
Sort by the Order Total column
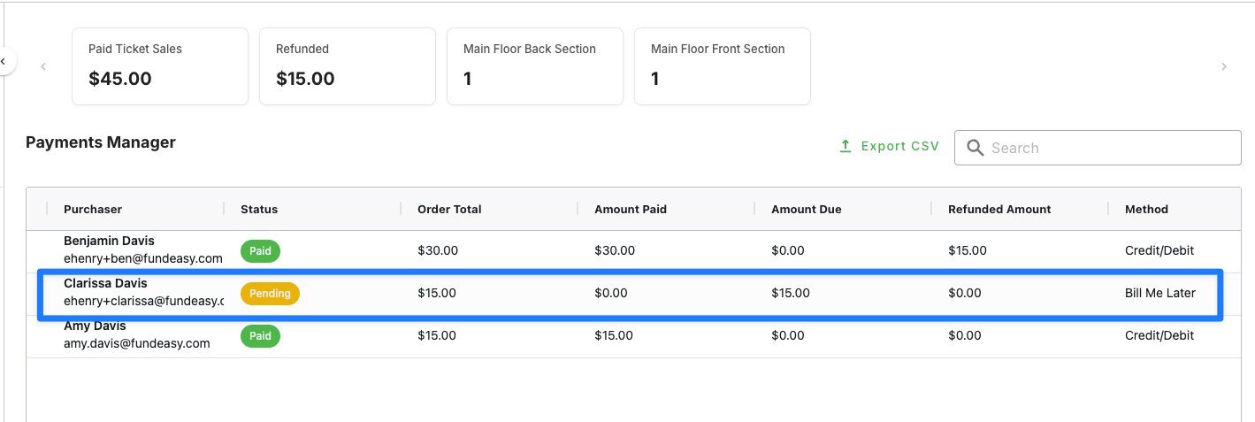449,210
